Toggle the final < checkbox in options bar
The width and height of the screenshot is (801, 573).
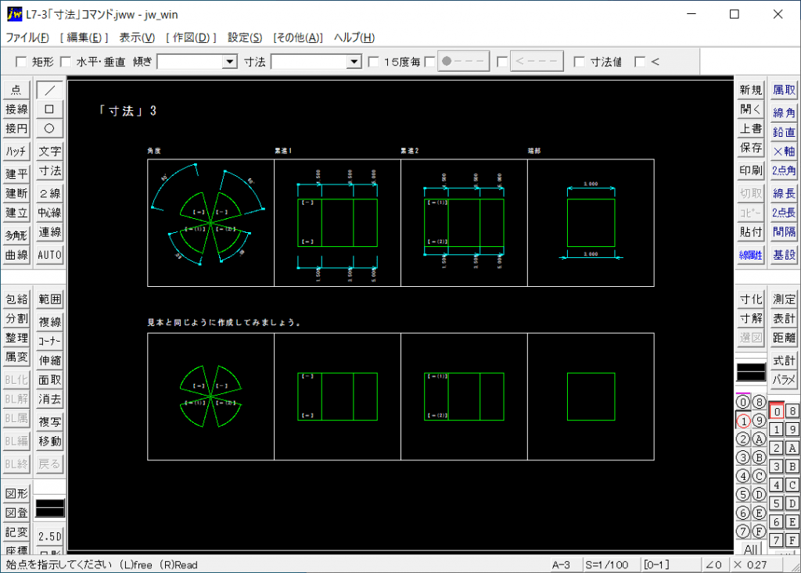[x=640, y=62]
